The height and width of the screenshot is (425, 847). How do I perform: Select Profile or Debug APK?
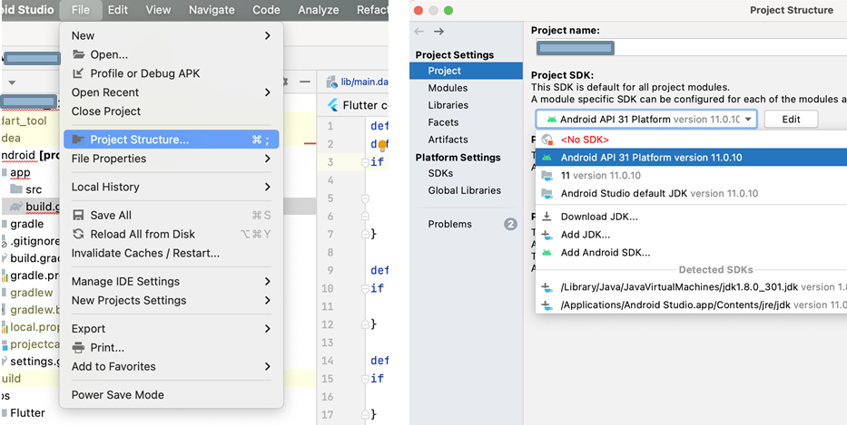(x=172, y=73)
